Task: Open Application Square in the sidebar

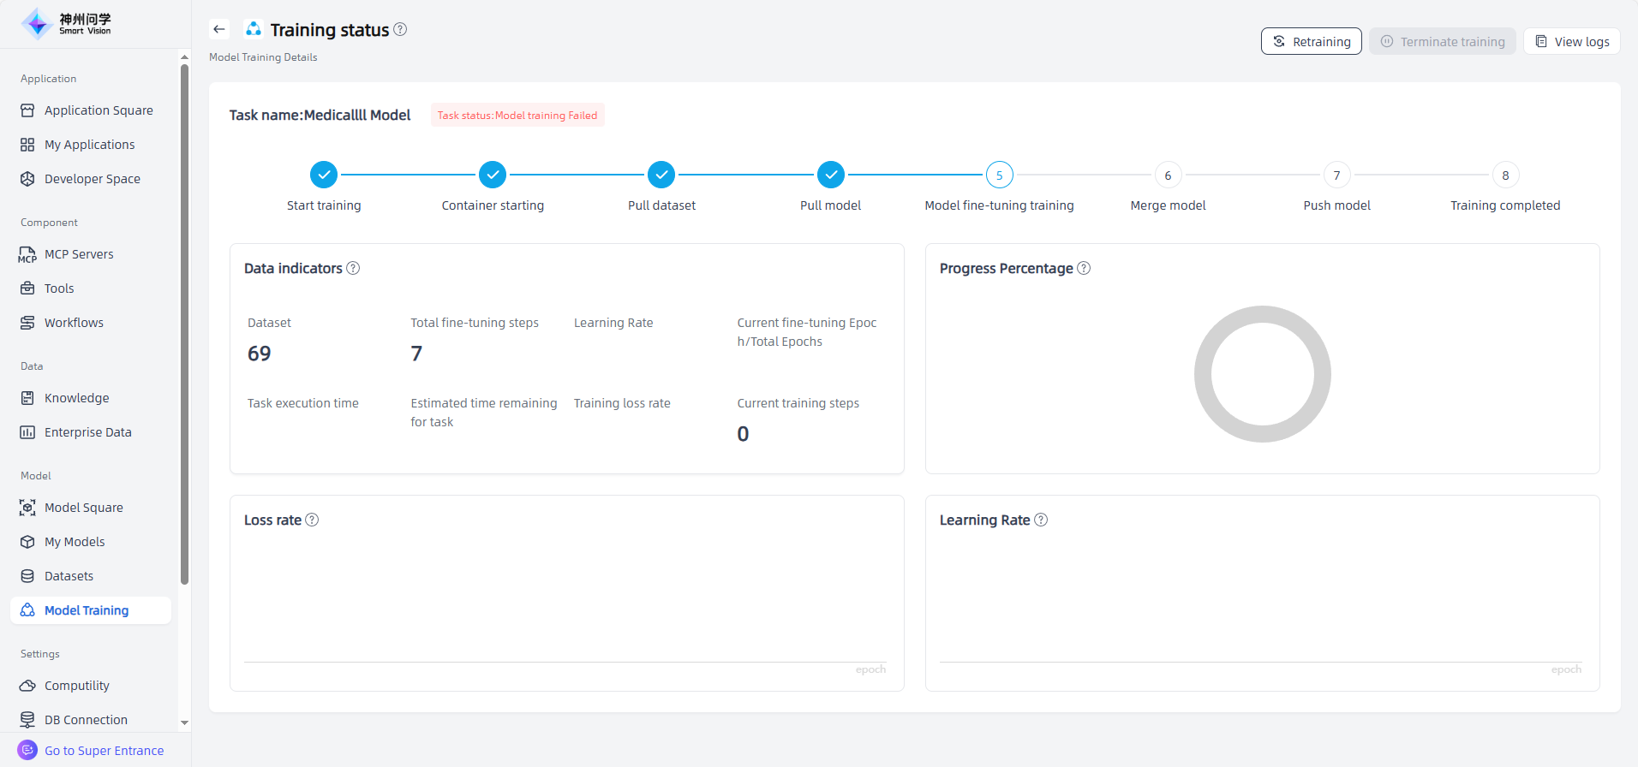Action: (x=99, y=110)
